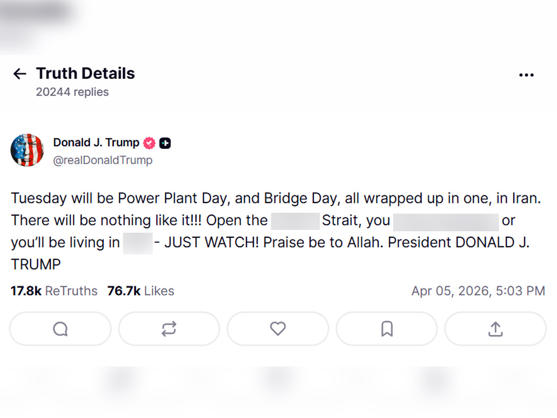Click the Truth Details heading
Screen dimensions: 557x418
pos(85,73)
